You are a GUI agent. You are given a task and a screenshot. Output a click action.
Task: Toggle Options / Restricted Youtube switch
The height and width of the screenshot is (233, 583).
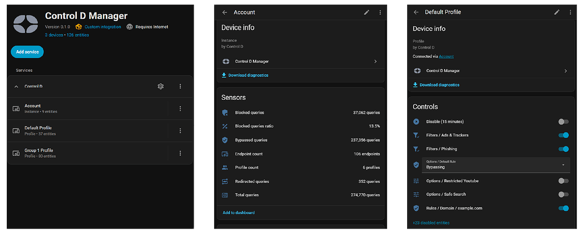pos(563,181)
